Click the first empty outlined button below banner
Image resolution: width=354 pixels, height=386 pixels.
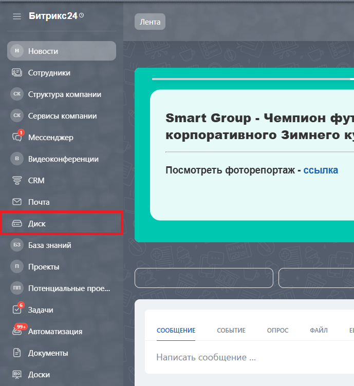[204, 278]
